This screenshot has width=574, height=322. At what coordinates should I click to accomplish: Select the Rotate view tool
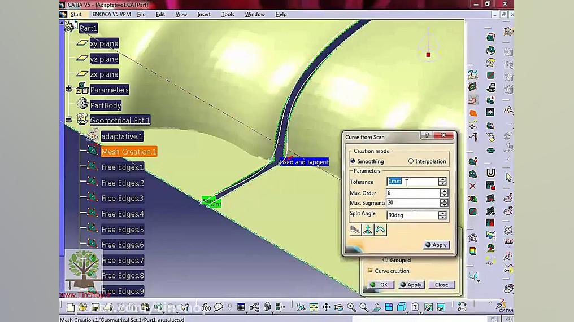pos(339,307)
